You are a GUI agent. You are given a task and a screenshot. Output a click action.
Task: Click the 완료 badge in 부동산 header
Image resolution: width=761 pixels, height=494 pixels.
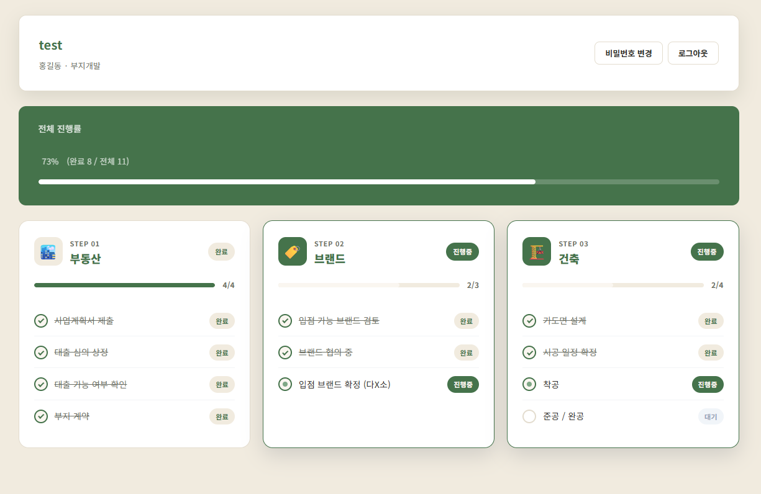pyautogui.click(x=222, y=252)
